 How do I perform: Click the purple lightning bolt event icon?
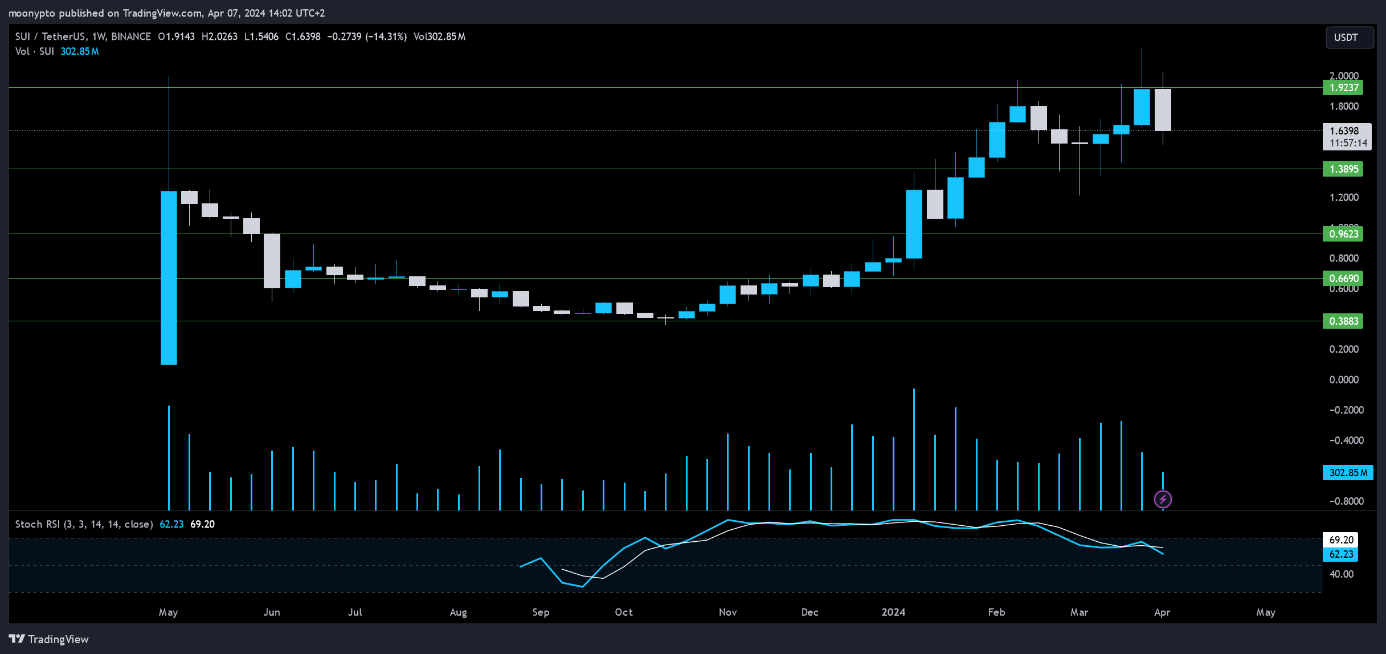coord(1163,500)
